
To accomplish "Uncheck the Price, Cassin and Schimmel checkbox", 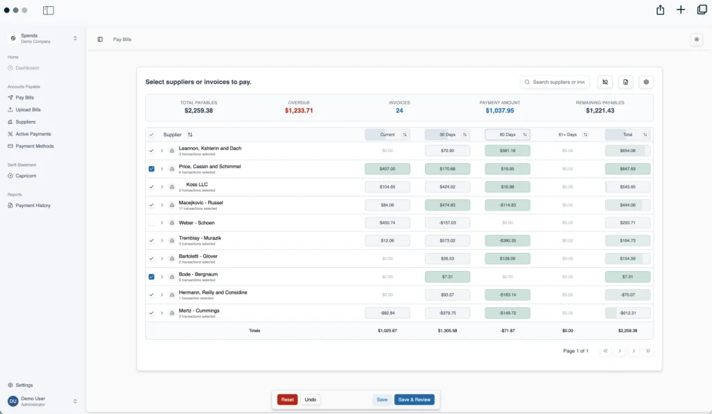I will (x=152, y=169).
